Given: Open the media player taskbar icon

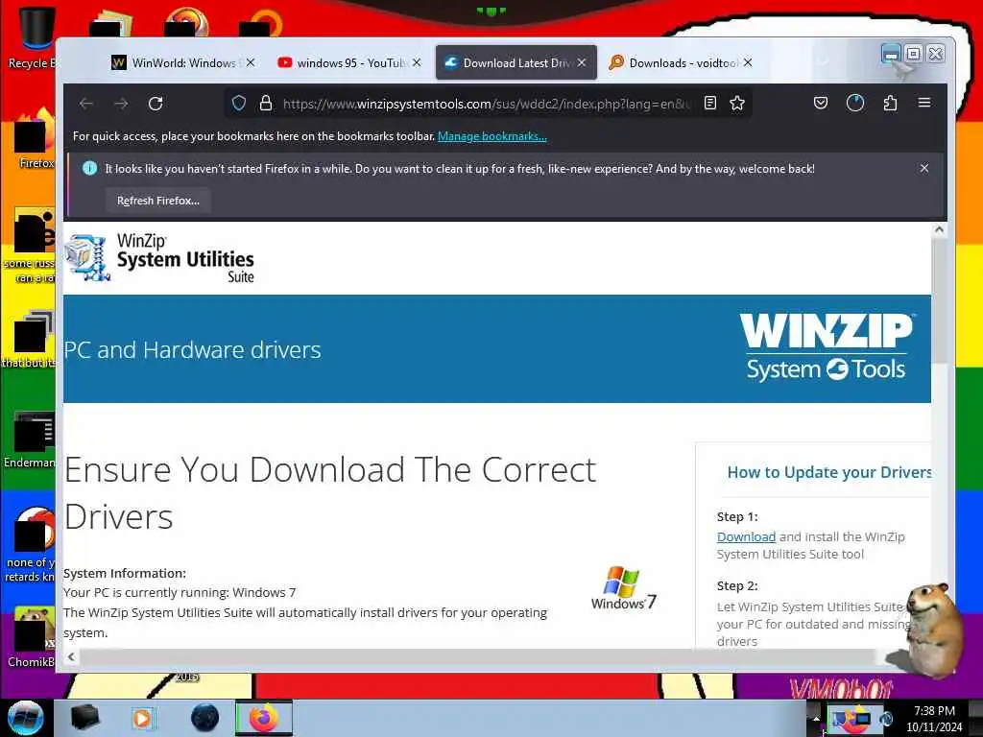Looking at the screenshot, I should point(142,718).
